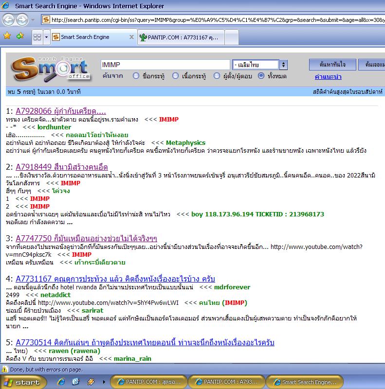The height and width of the screenshot is (389, 385).
Task: Open the Favorites Center star icon
Action: (7, 36)
